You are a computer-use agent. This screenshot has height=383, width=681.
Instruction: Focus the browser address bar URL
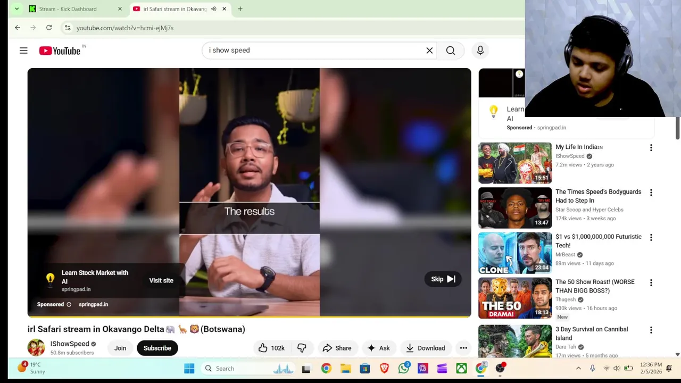(x=125, y=28)
